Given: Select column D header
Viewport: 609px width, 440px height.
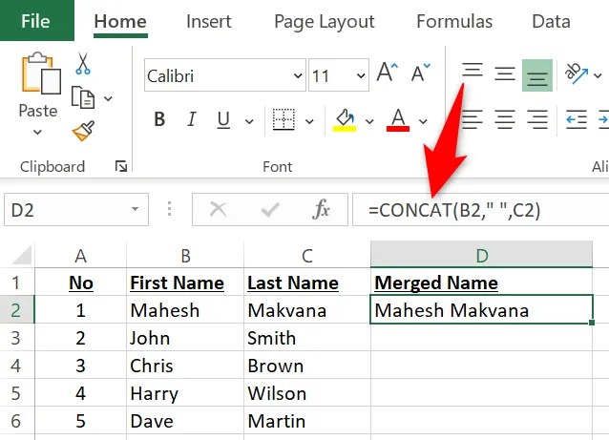Looking at the screenshot, I should 482,255.
